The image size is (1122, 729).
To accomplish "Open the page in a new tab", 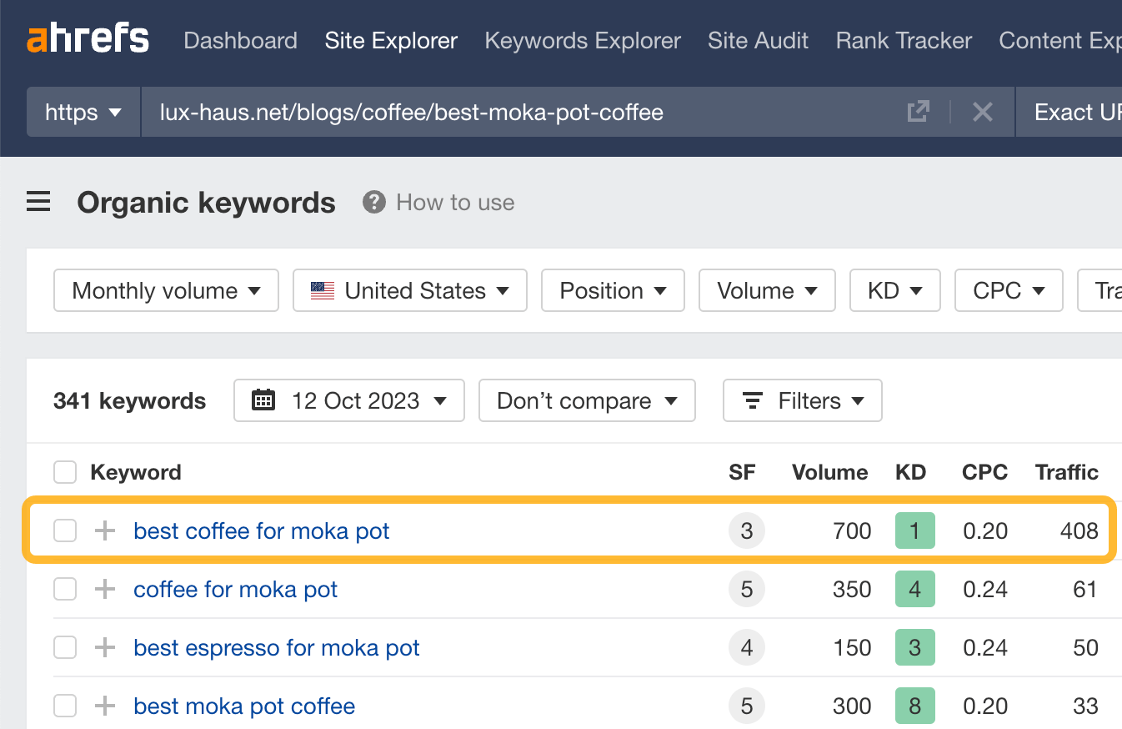I will (918, 111).
